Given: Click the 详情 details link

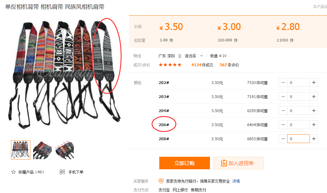Looking at the screenshot, I should [x=236, y=181].
